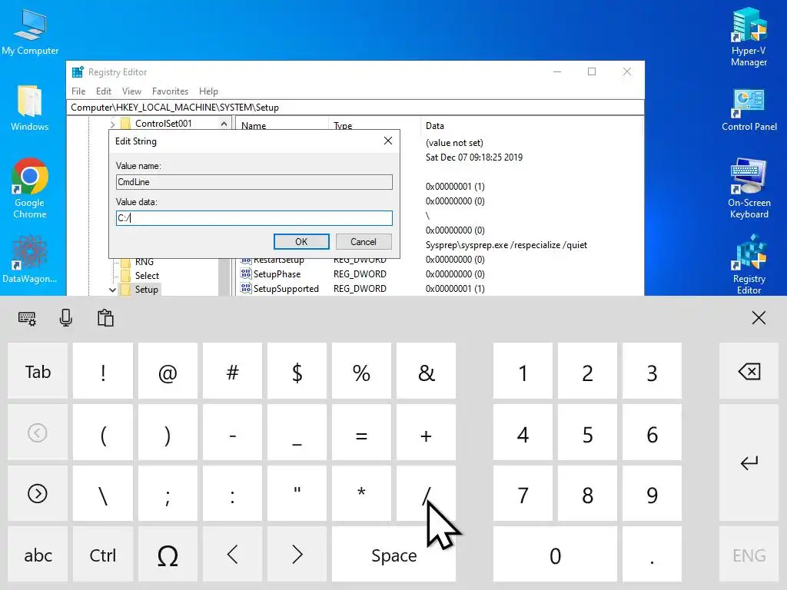This screenshot has width=787, height=590.
Task: Tap the right caret cursor key
Action: (297, 555)
